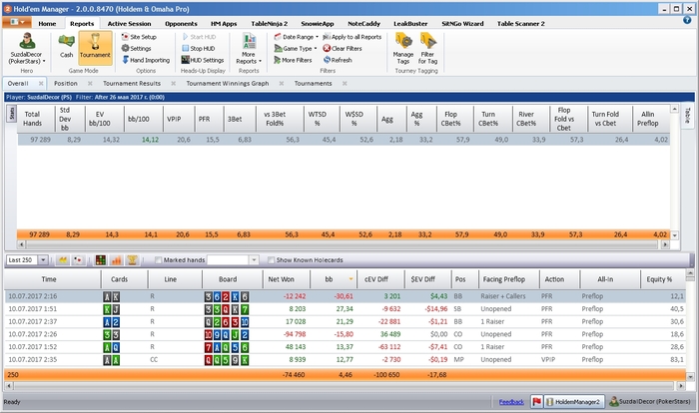Click the hands list vertical scrollbar
699x413 pixels.
point(690,324)
